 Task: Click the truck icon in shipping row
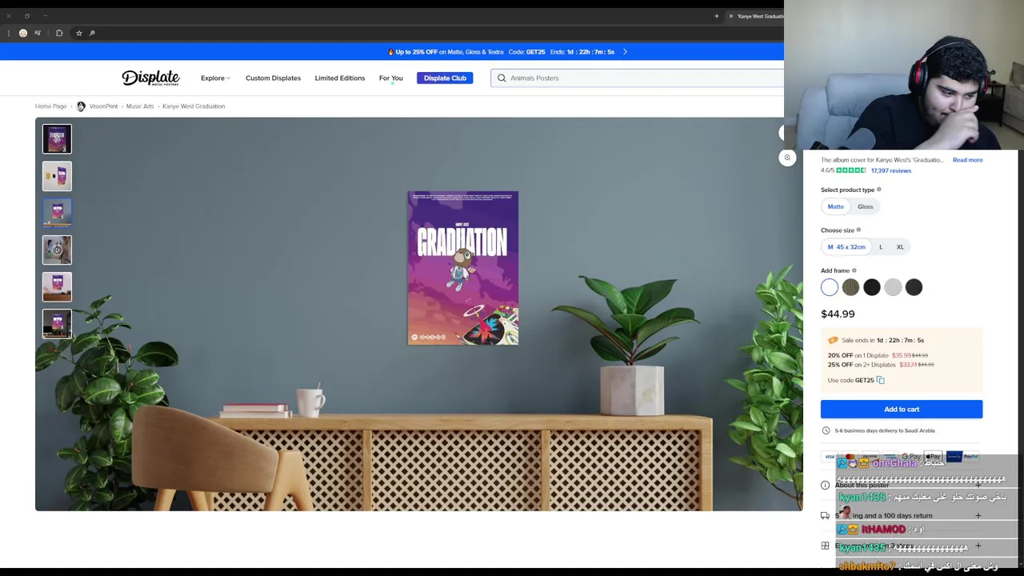tap(825, 515)
